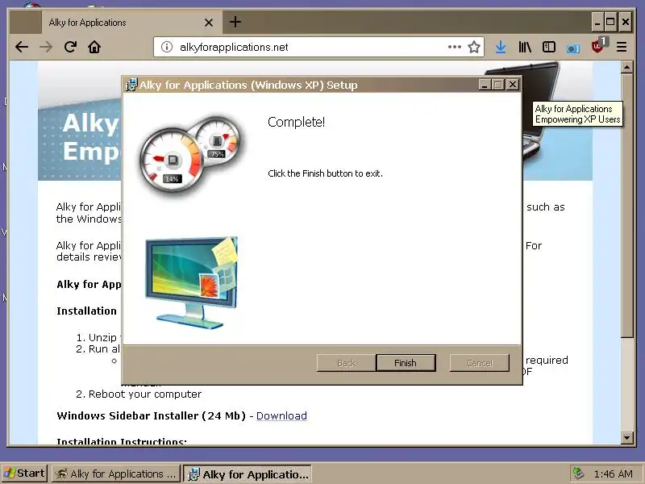Open the Downloads arrow in the toolbar
This screenshot has height=484, width=645.
pyautogui.click(x=500, y=47)
